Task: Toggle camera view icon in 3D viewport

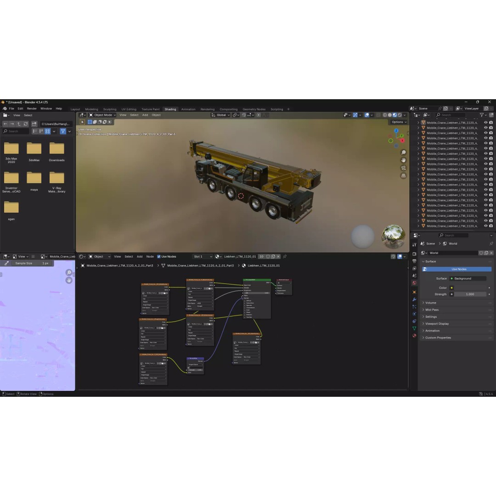Action: pyautogui.click(x=403, y=168)
